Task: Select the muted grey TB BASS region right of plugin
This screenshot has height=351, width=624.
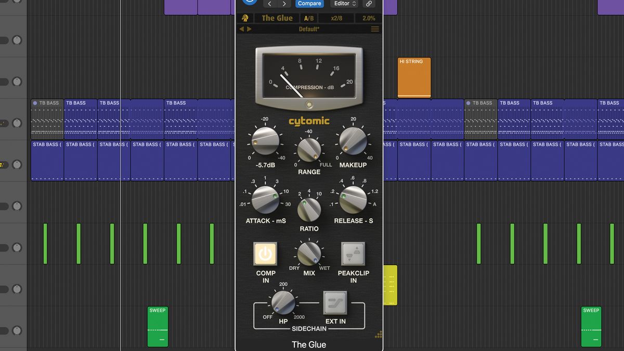Action: click(x=481, y=119)
